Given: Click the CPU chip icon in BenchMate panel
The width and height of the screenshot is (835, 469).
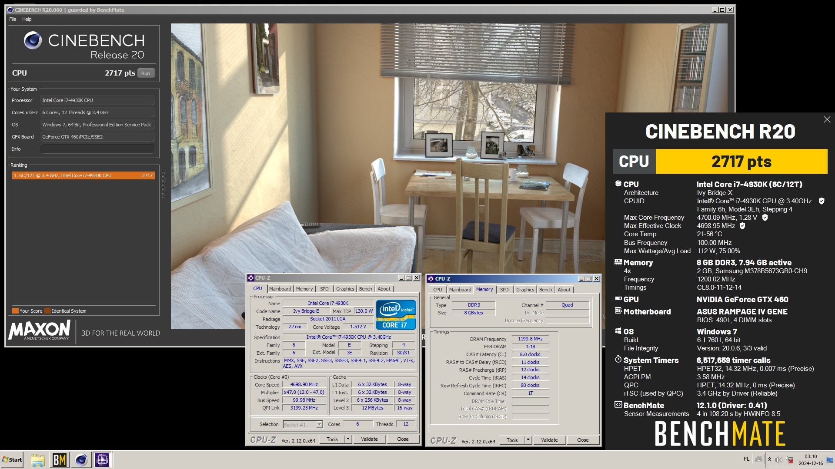Looking at the screenshot, I should [618, 184].
